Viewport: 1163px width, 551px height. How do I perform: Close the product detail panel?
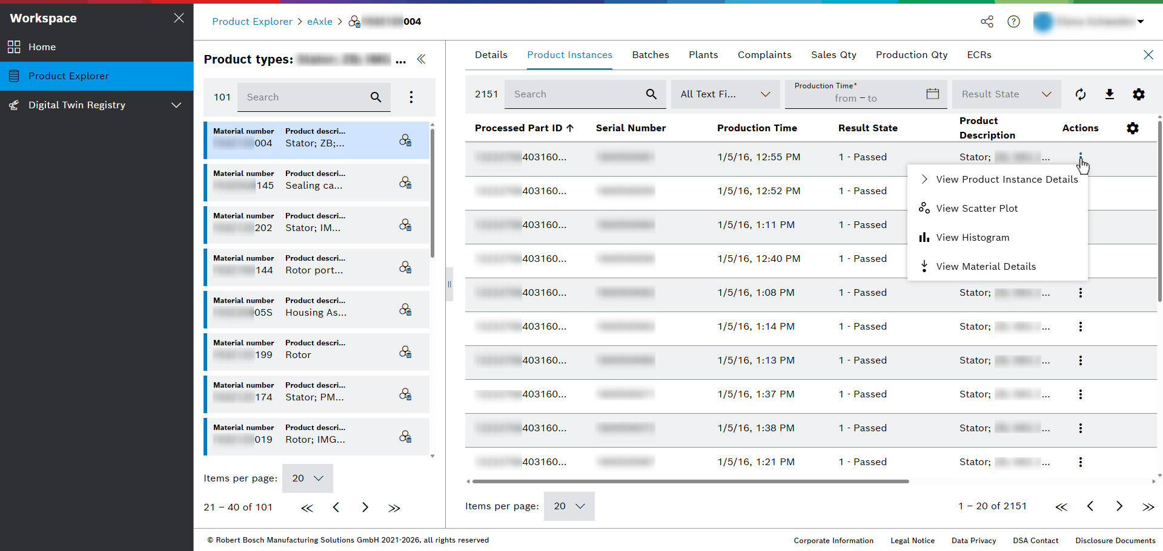point(1148,55)
